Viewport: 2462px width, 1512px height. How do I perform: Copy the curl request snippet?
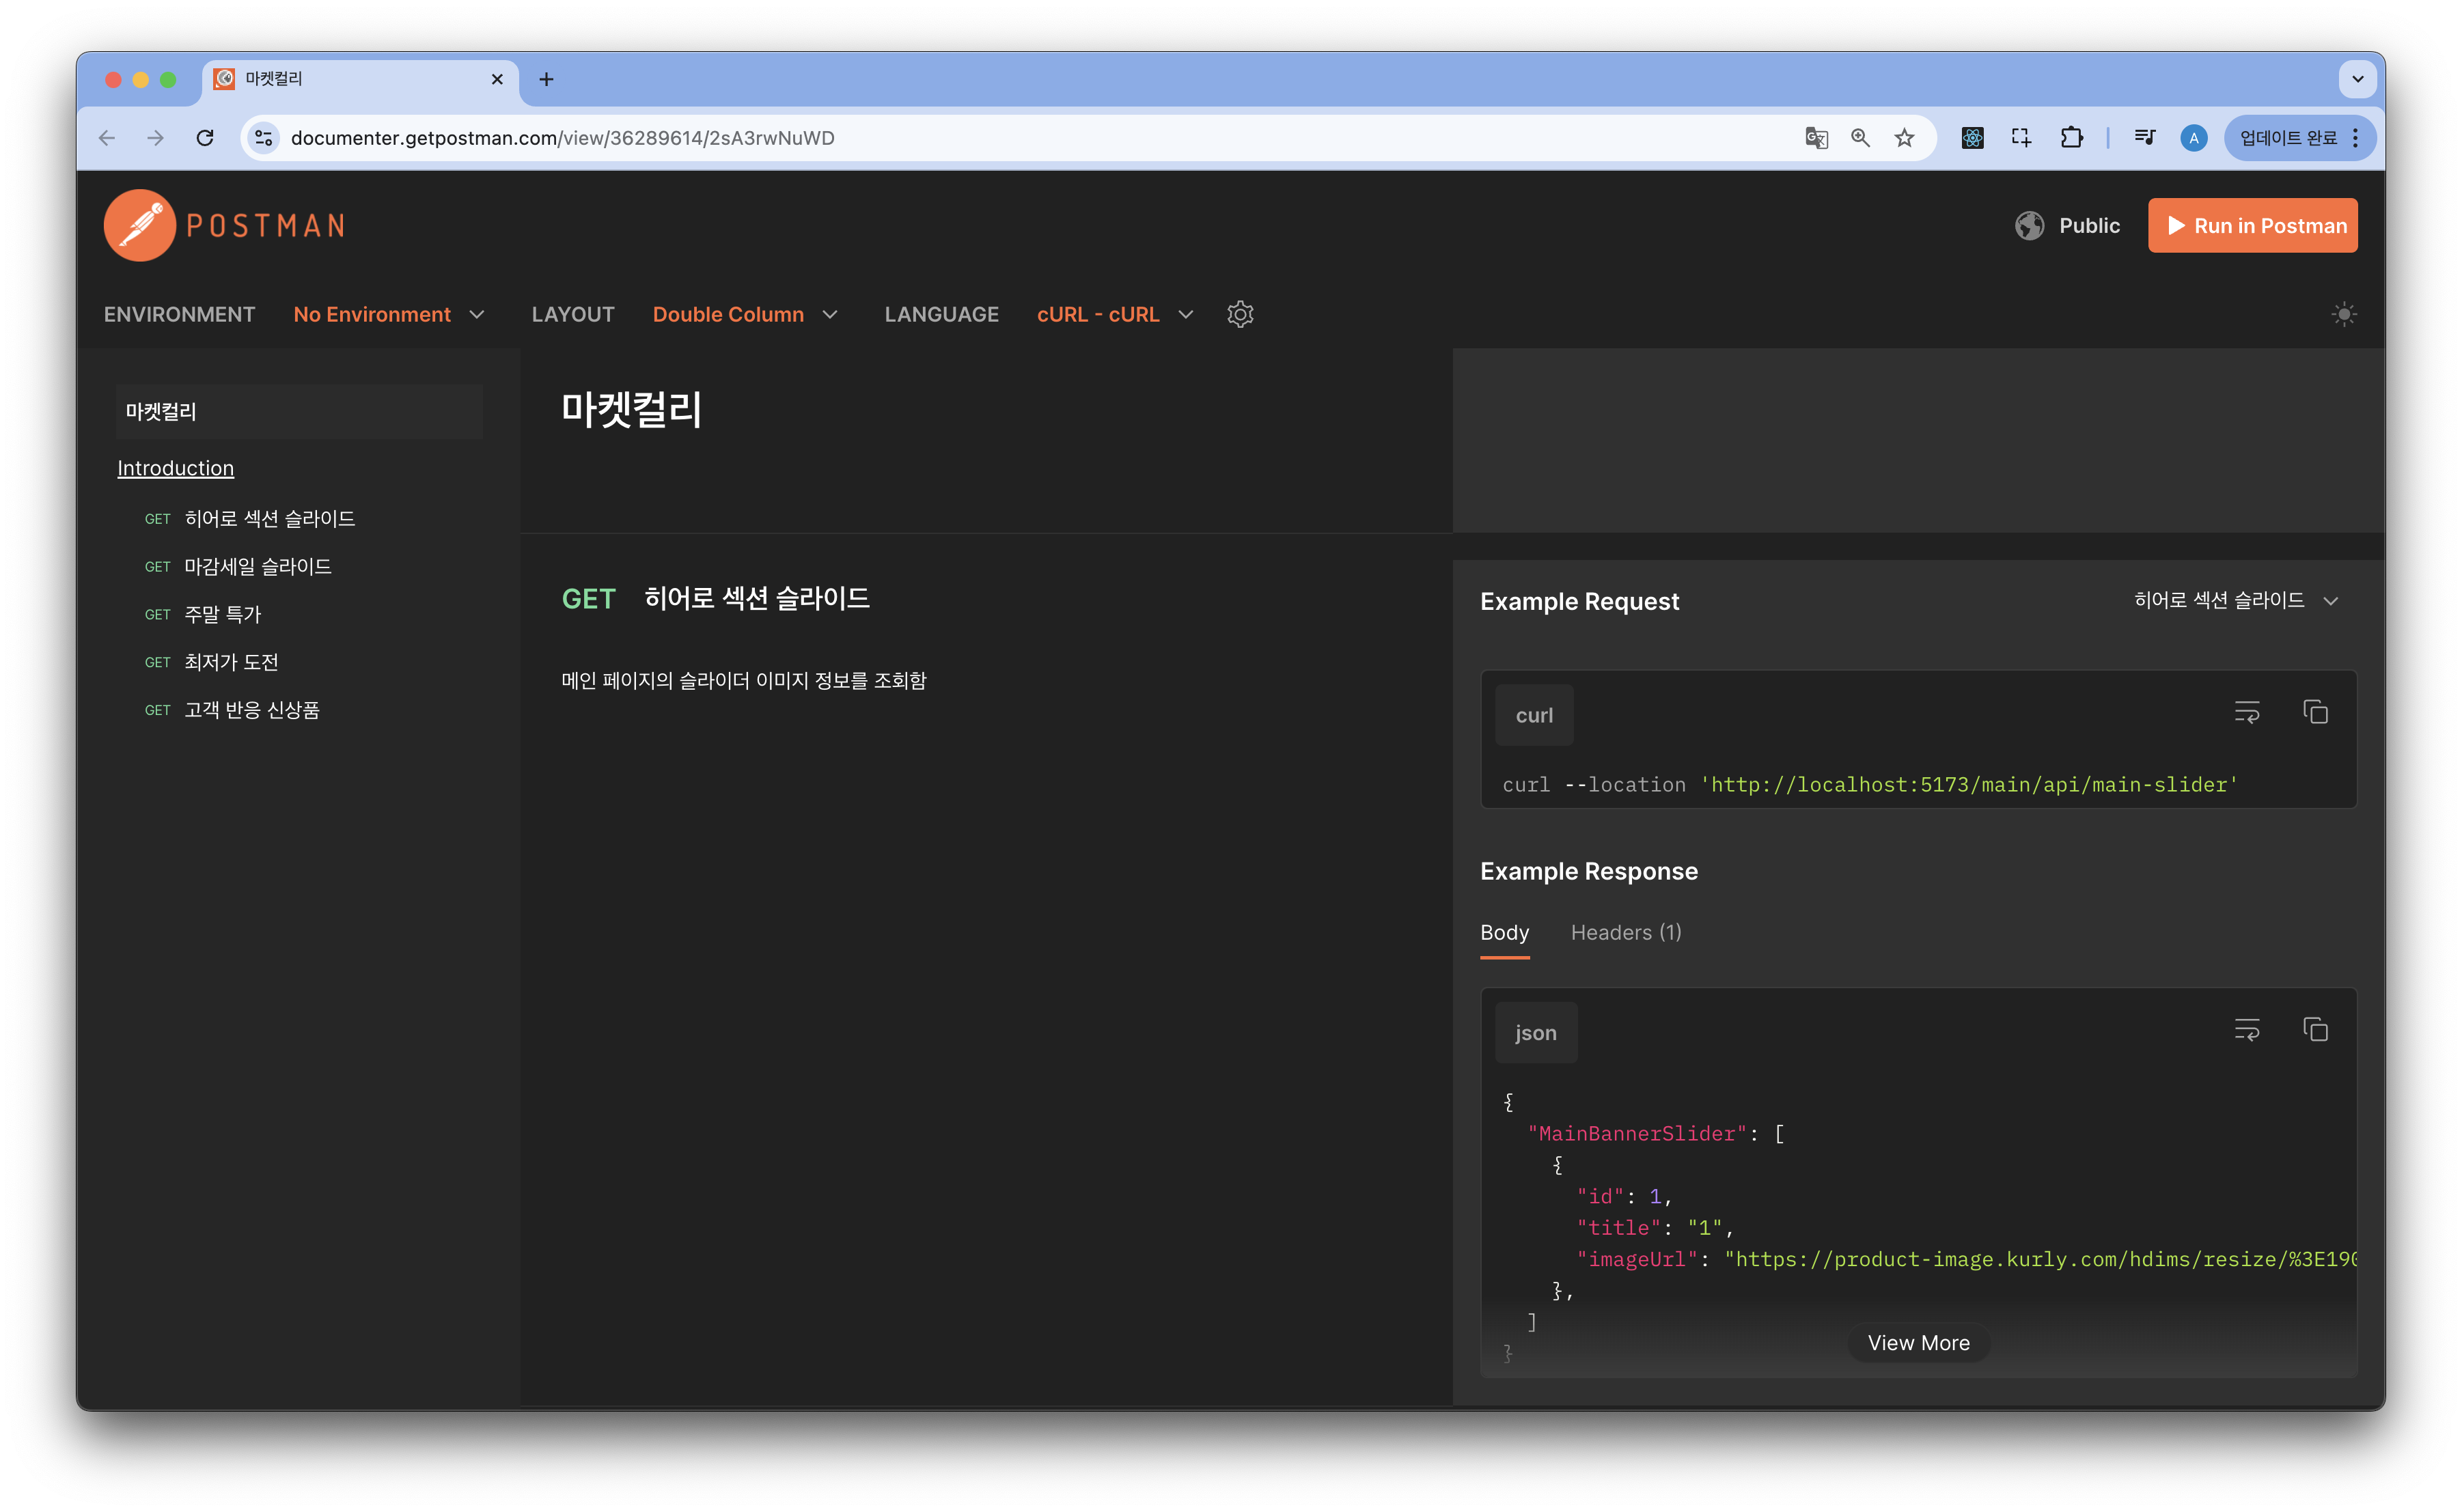2315,712
